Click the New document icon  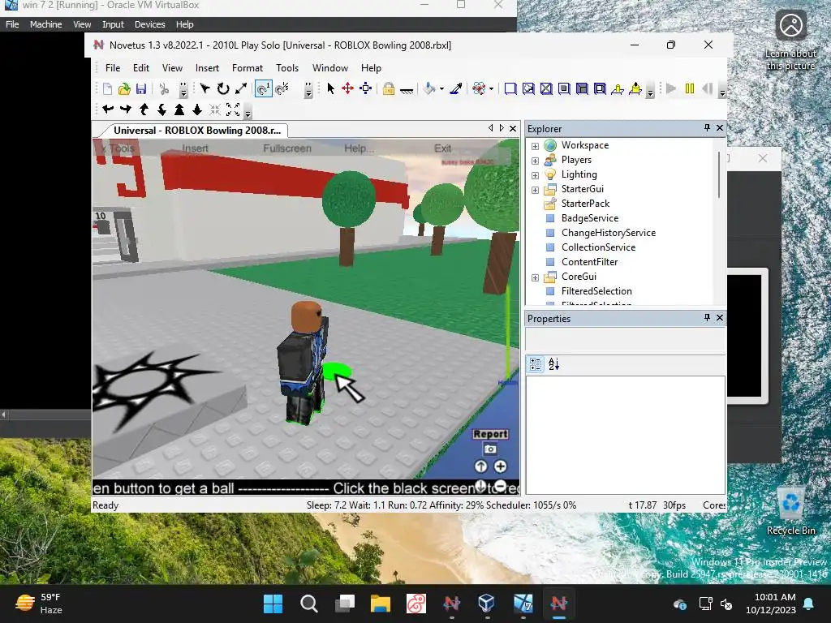(108, 89)
